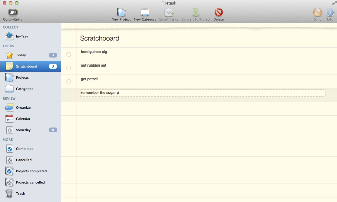The height and width of the screenshot is (202, 337).
Task: Click the 'remember the sugar ;)' text field
Action: [202, 93]
